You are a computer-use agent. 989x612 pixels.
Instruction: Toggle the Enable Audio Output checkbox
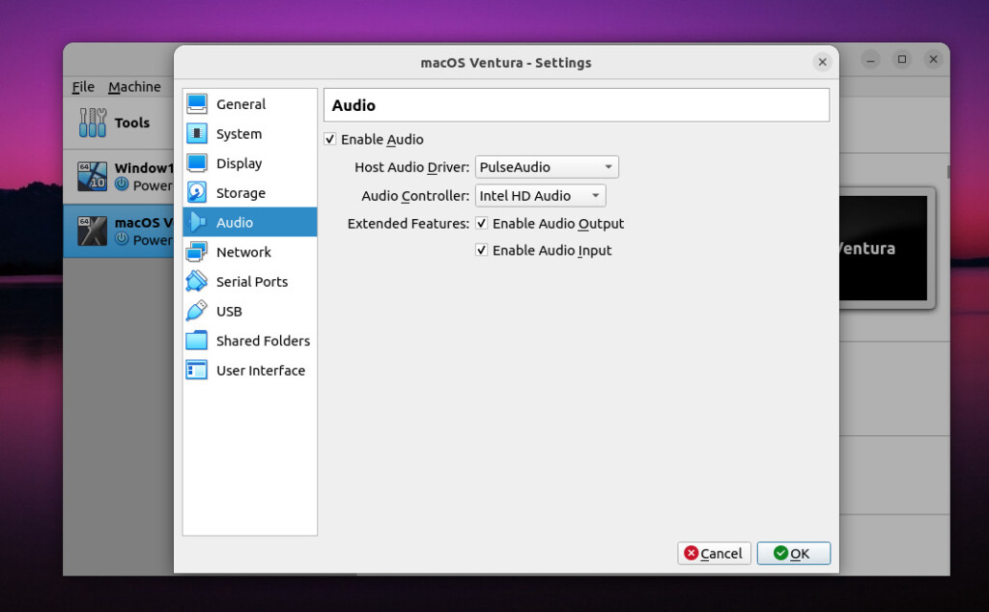482,224
